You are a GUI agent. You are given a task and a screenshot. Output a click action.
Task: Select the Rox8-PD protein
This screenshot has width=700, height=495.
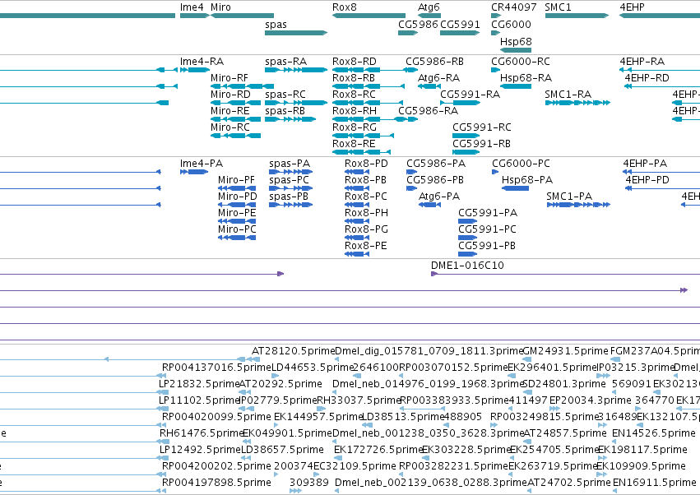(357, 172)
